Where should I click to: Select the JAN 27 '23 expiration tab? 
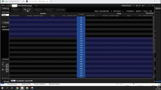(x=49, y=10)
